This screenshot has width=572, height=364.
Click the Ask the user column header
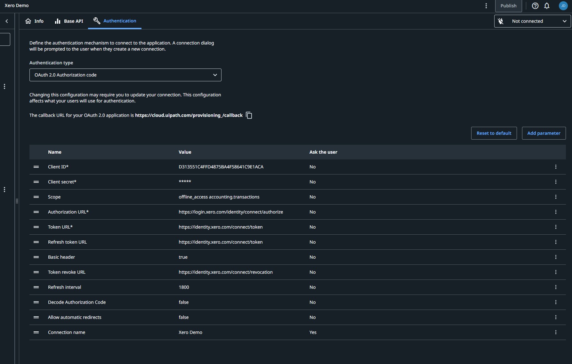(323, 152)
